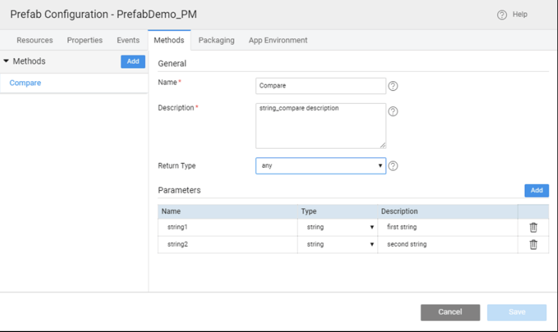
Task: Select the Compare method in list
Action: [25, 83]
